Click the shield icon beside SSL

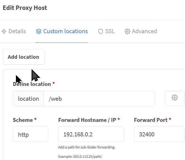[100, 31]
